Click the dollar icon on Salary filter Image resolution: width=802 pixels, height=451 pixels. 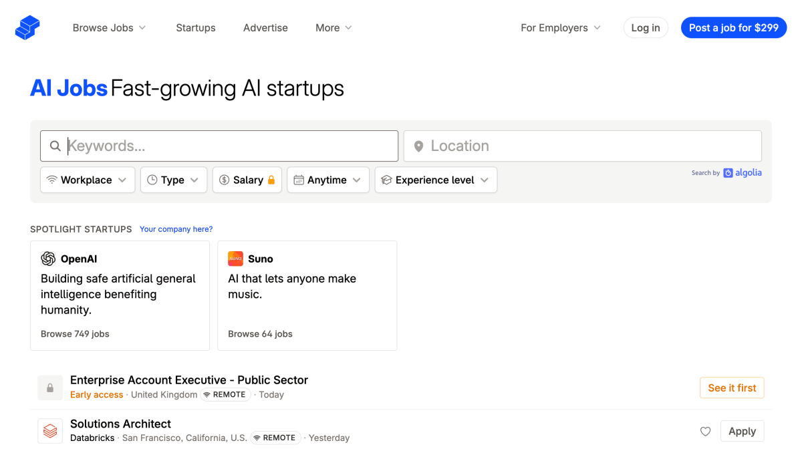pyautogui.click(x=224, y=180)
